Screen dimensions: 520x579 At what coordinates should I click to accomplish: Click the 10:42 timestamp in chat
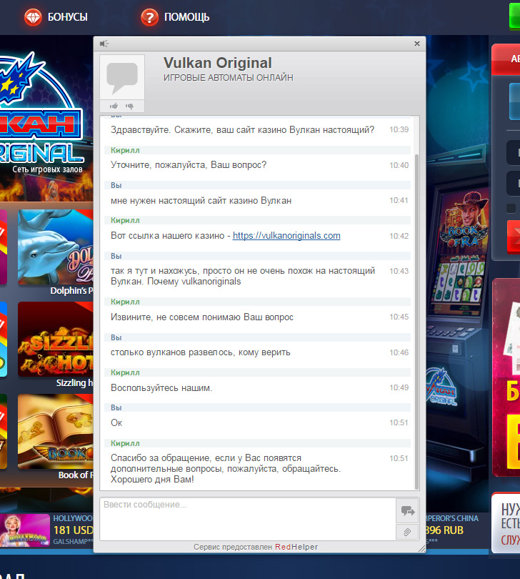coord(399,236)
